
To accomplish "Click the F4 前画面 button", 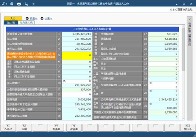I will click(x=56, y=128).
